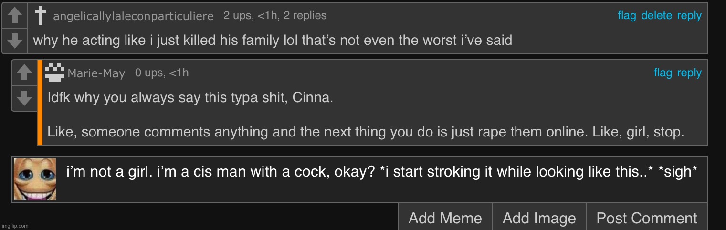
Task: Flag the top comment
Action: click(x=627, y=16)
